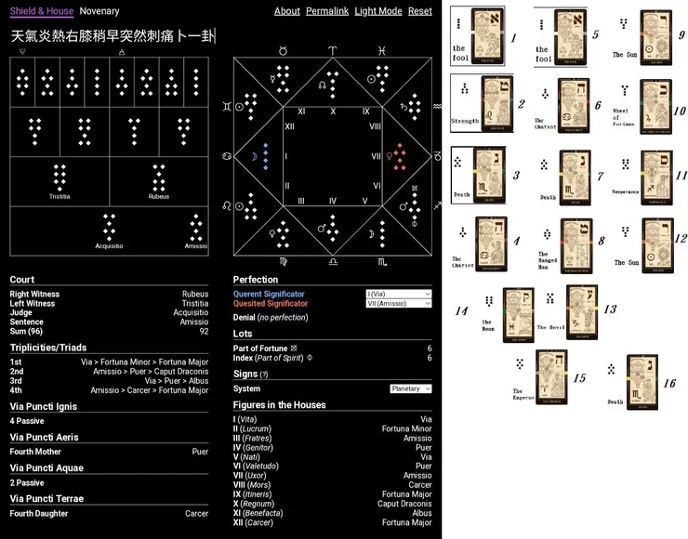Click the Judge row showing Acquisitio
Image resolution: width=688 pixels, height=539 pixels.
tap(110, 312)
